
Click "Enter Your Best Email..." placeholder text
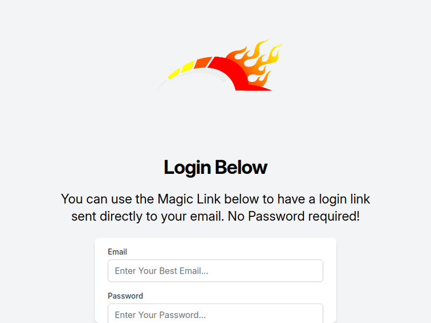tap(161, 271)
